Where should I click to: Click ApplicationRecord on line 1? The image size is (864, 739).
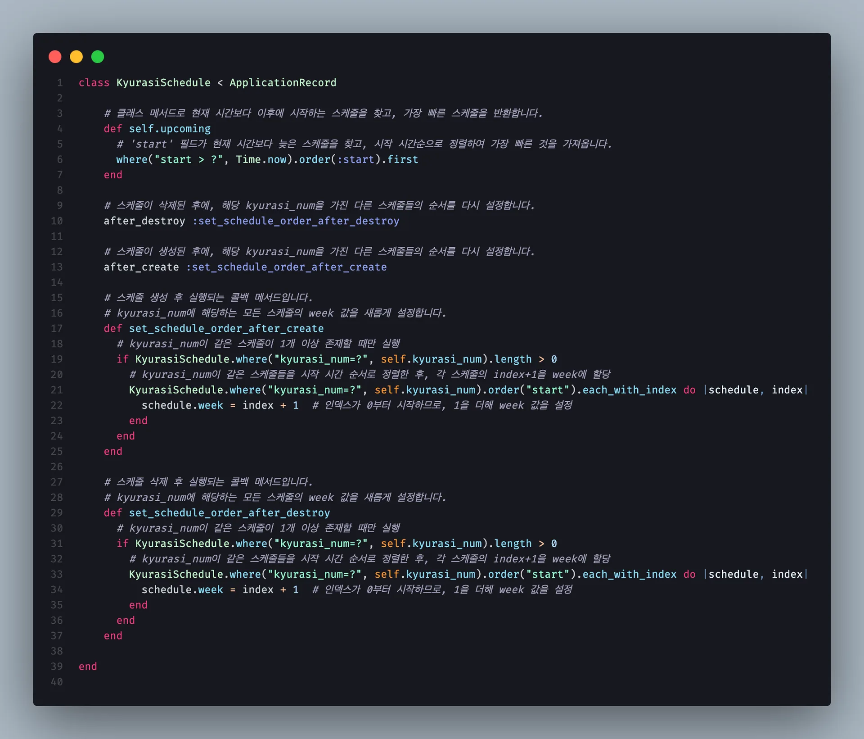click(283, 83)
